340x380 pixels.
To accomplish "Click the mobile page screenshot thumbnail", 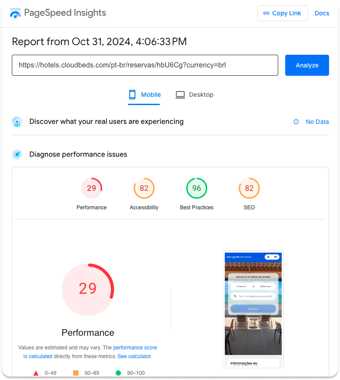I will (253, 309).
